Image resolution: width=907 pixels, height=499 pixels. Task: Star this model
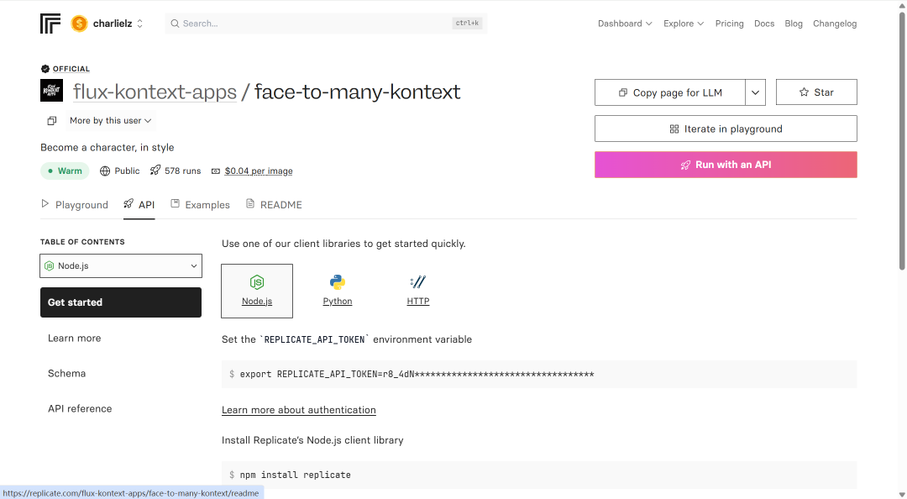click(x=816, y=92)
